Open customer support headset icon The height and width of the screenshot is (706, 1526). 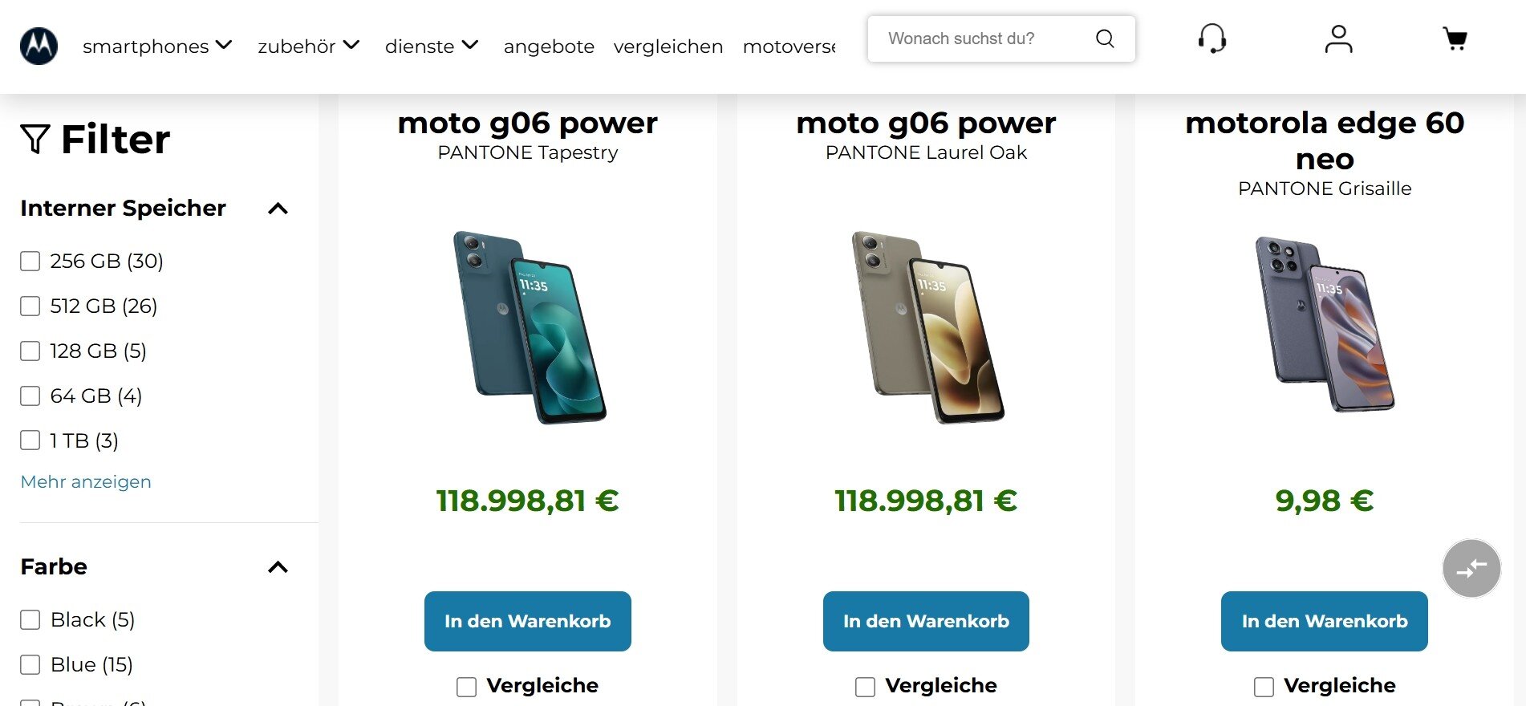point(1211,39)
